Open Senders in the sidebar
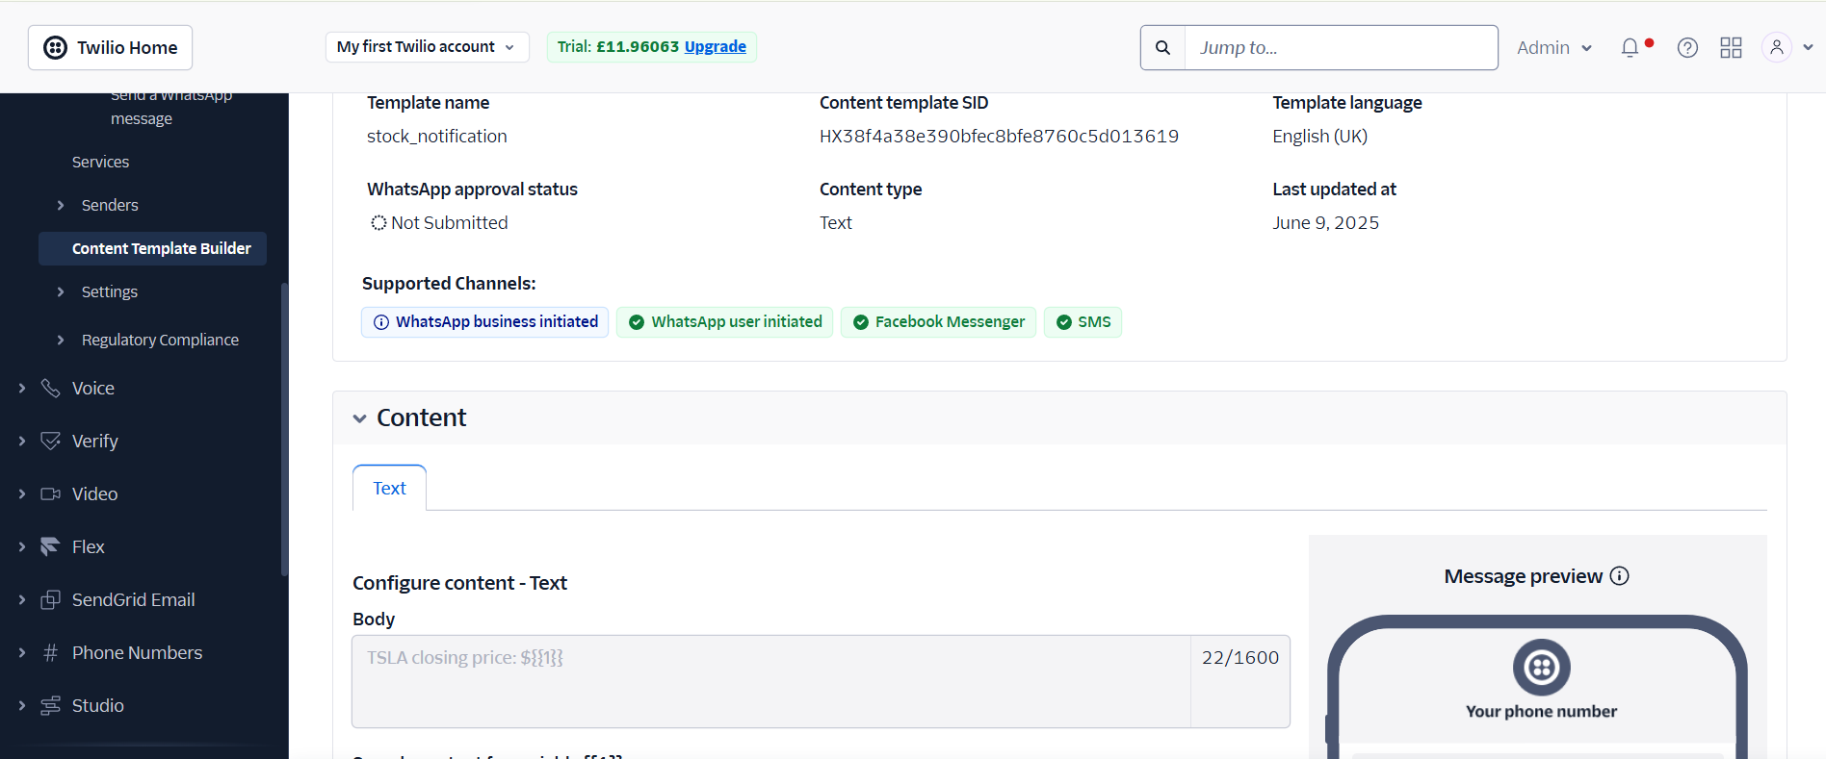The width and height of the screenshot is (1826, 759). (x=110, y=205)
